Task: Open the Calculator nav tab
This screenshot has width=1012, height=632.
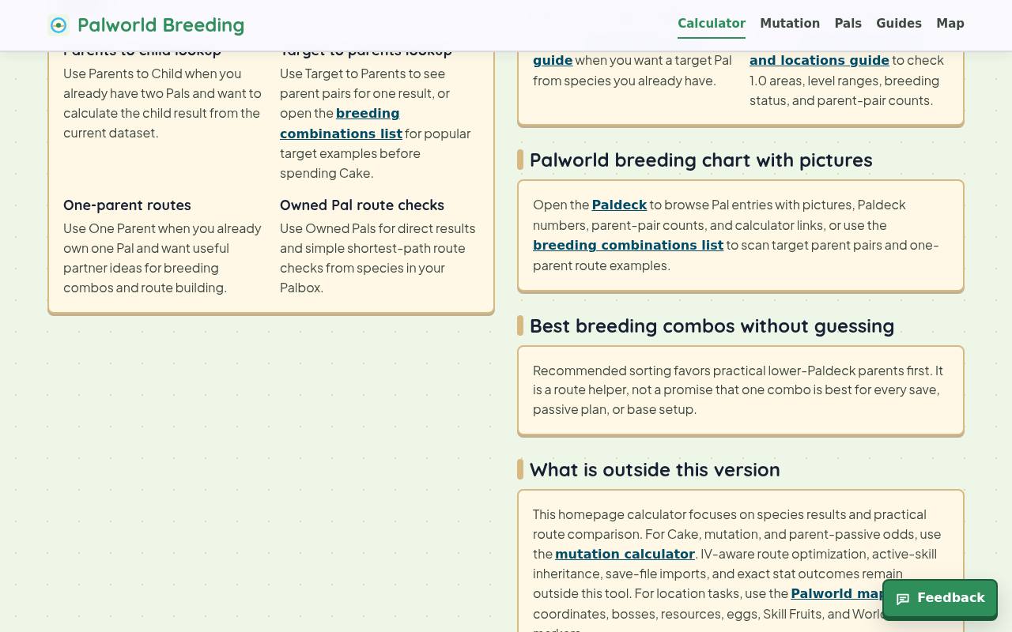Action: [x=712, y=24]
